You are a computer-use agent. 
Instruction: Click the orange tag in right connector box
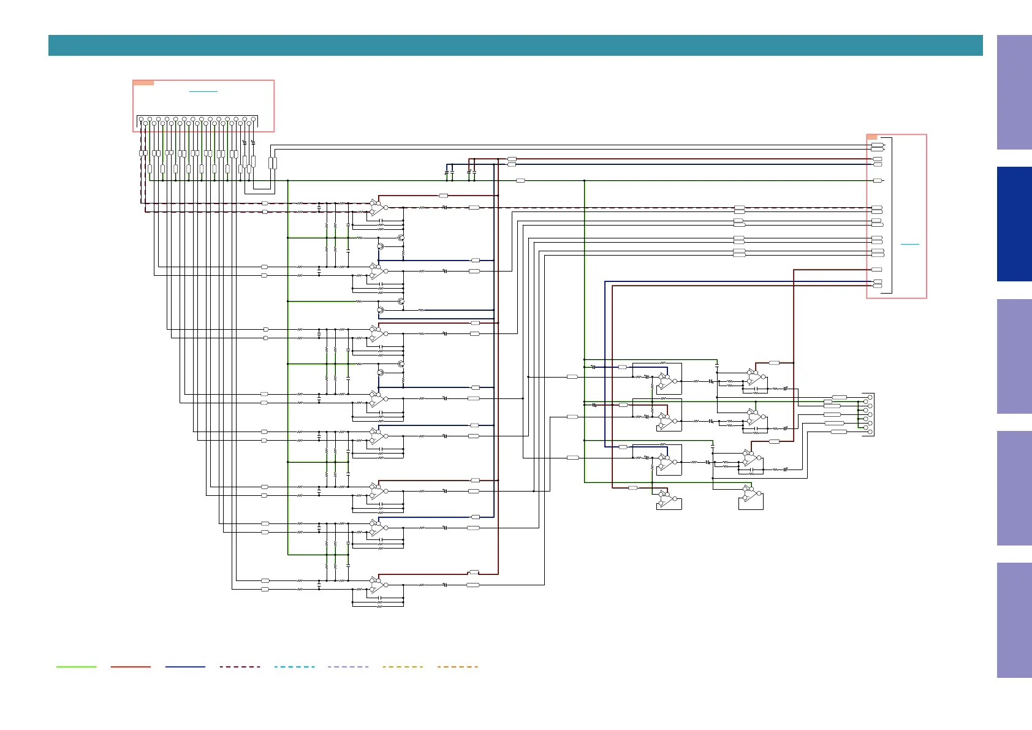click(x=872, y=137)
